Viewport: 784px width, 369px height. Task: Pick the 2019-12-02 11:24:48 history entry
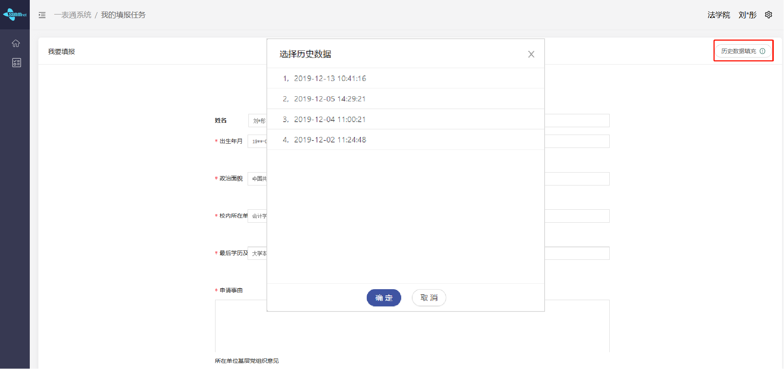[330, 140]
